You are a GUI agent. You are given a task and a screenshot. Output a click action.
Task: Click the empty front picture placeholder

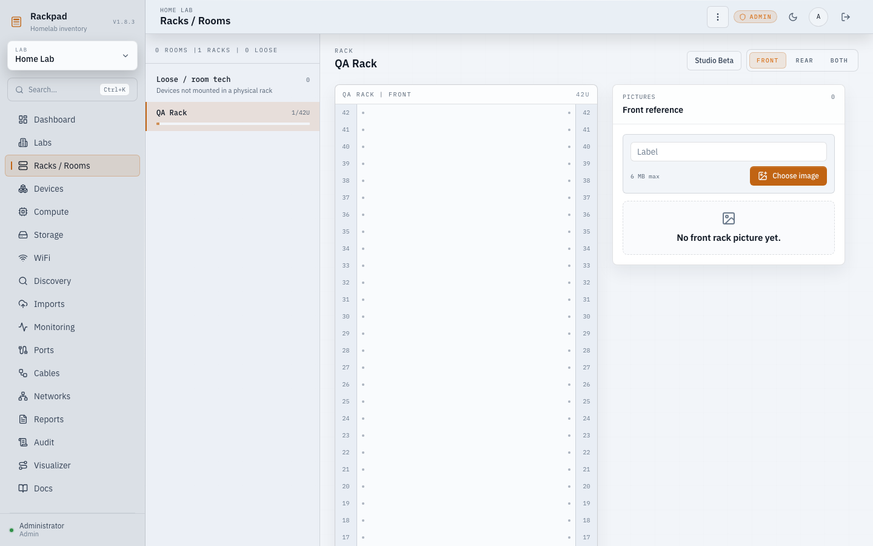[x=729, y=228]
